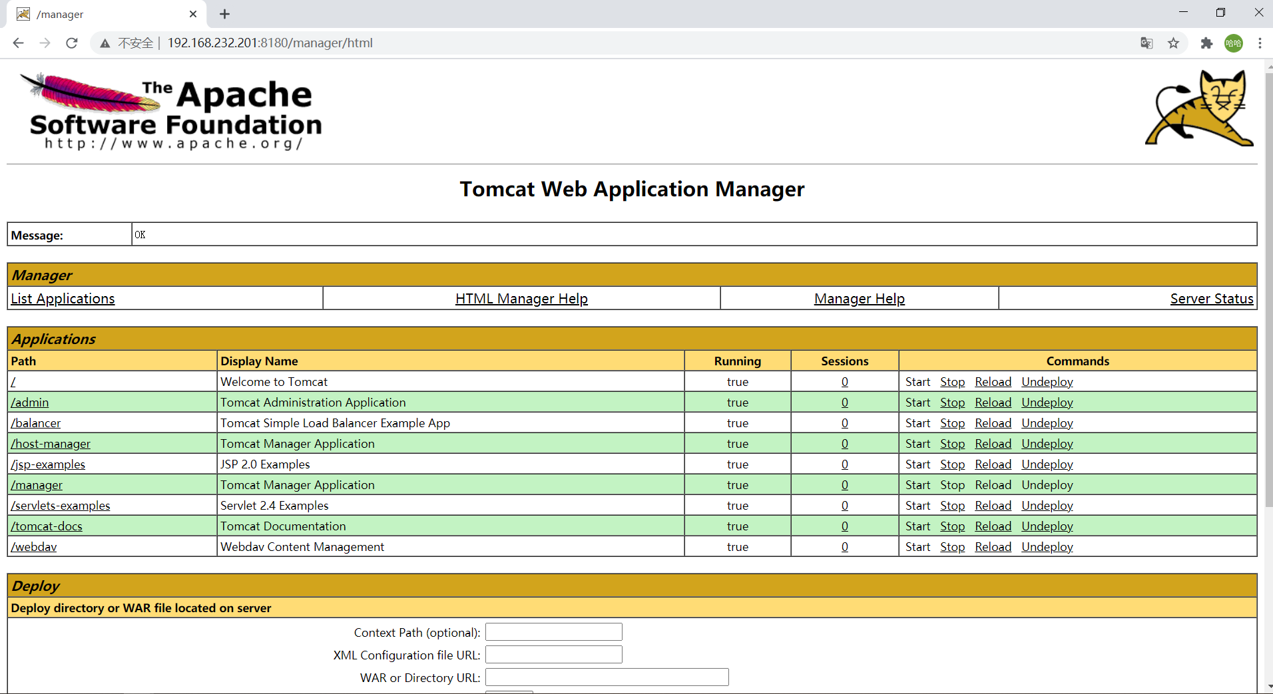The image size is (1273, 694).
Task: Click 'Tomcat Documentation' display name
Action: (283, 526)
